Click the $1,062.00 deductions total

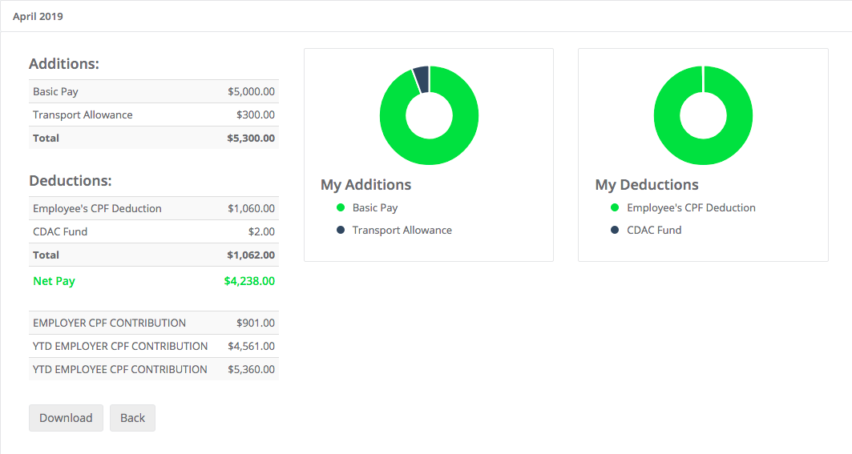pyautogui.click(x=251, y=255)
